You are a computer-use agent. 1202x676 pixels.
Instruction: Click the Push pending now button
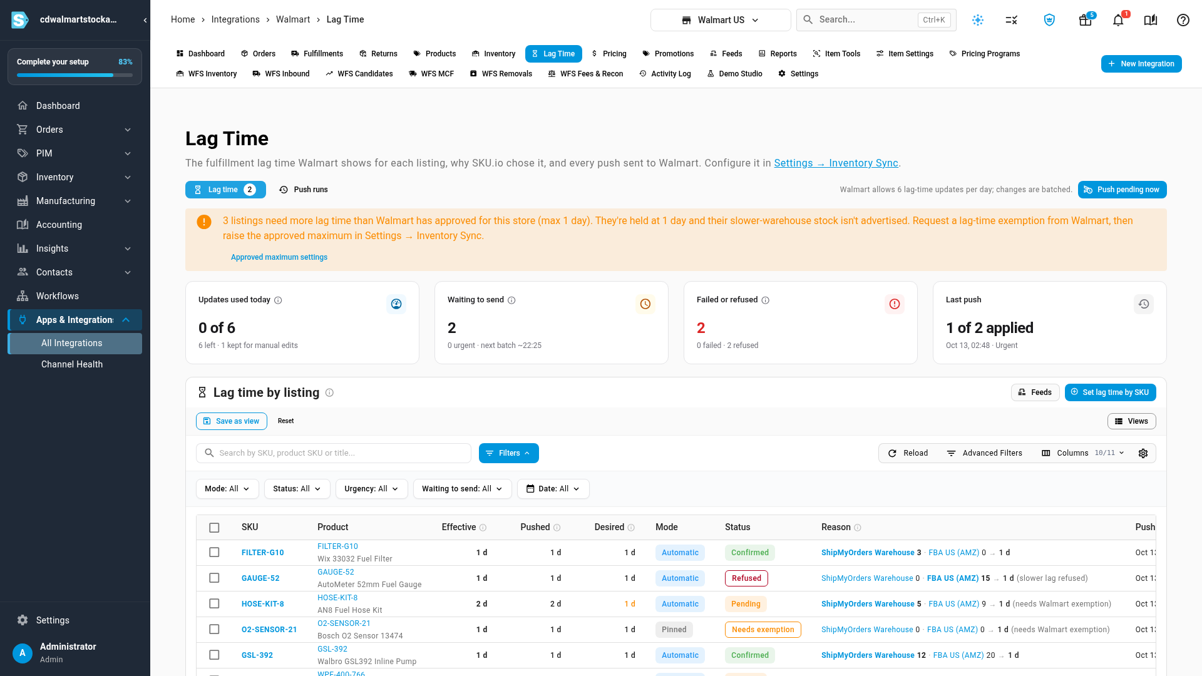click(1122, 190)
